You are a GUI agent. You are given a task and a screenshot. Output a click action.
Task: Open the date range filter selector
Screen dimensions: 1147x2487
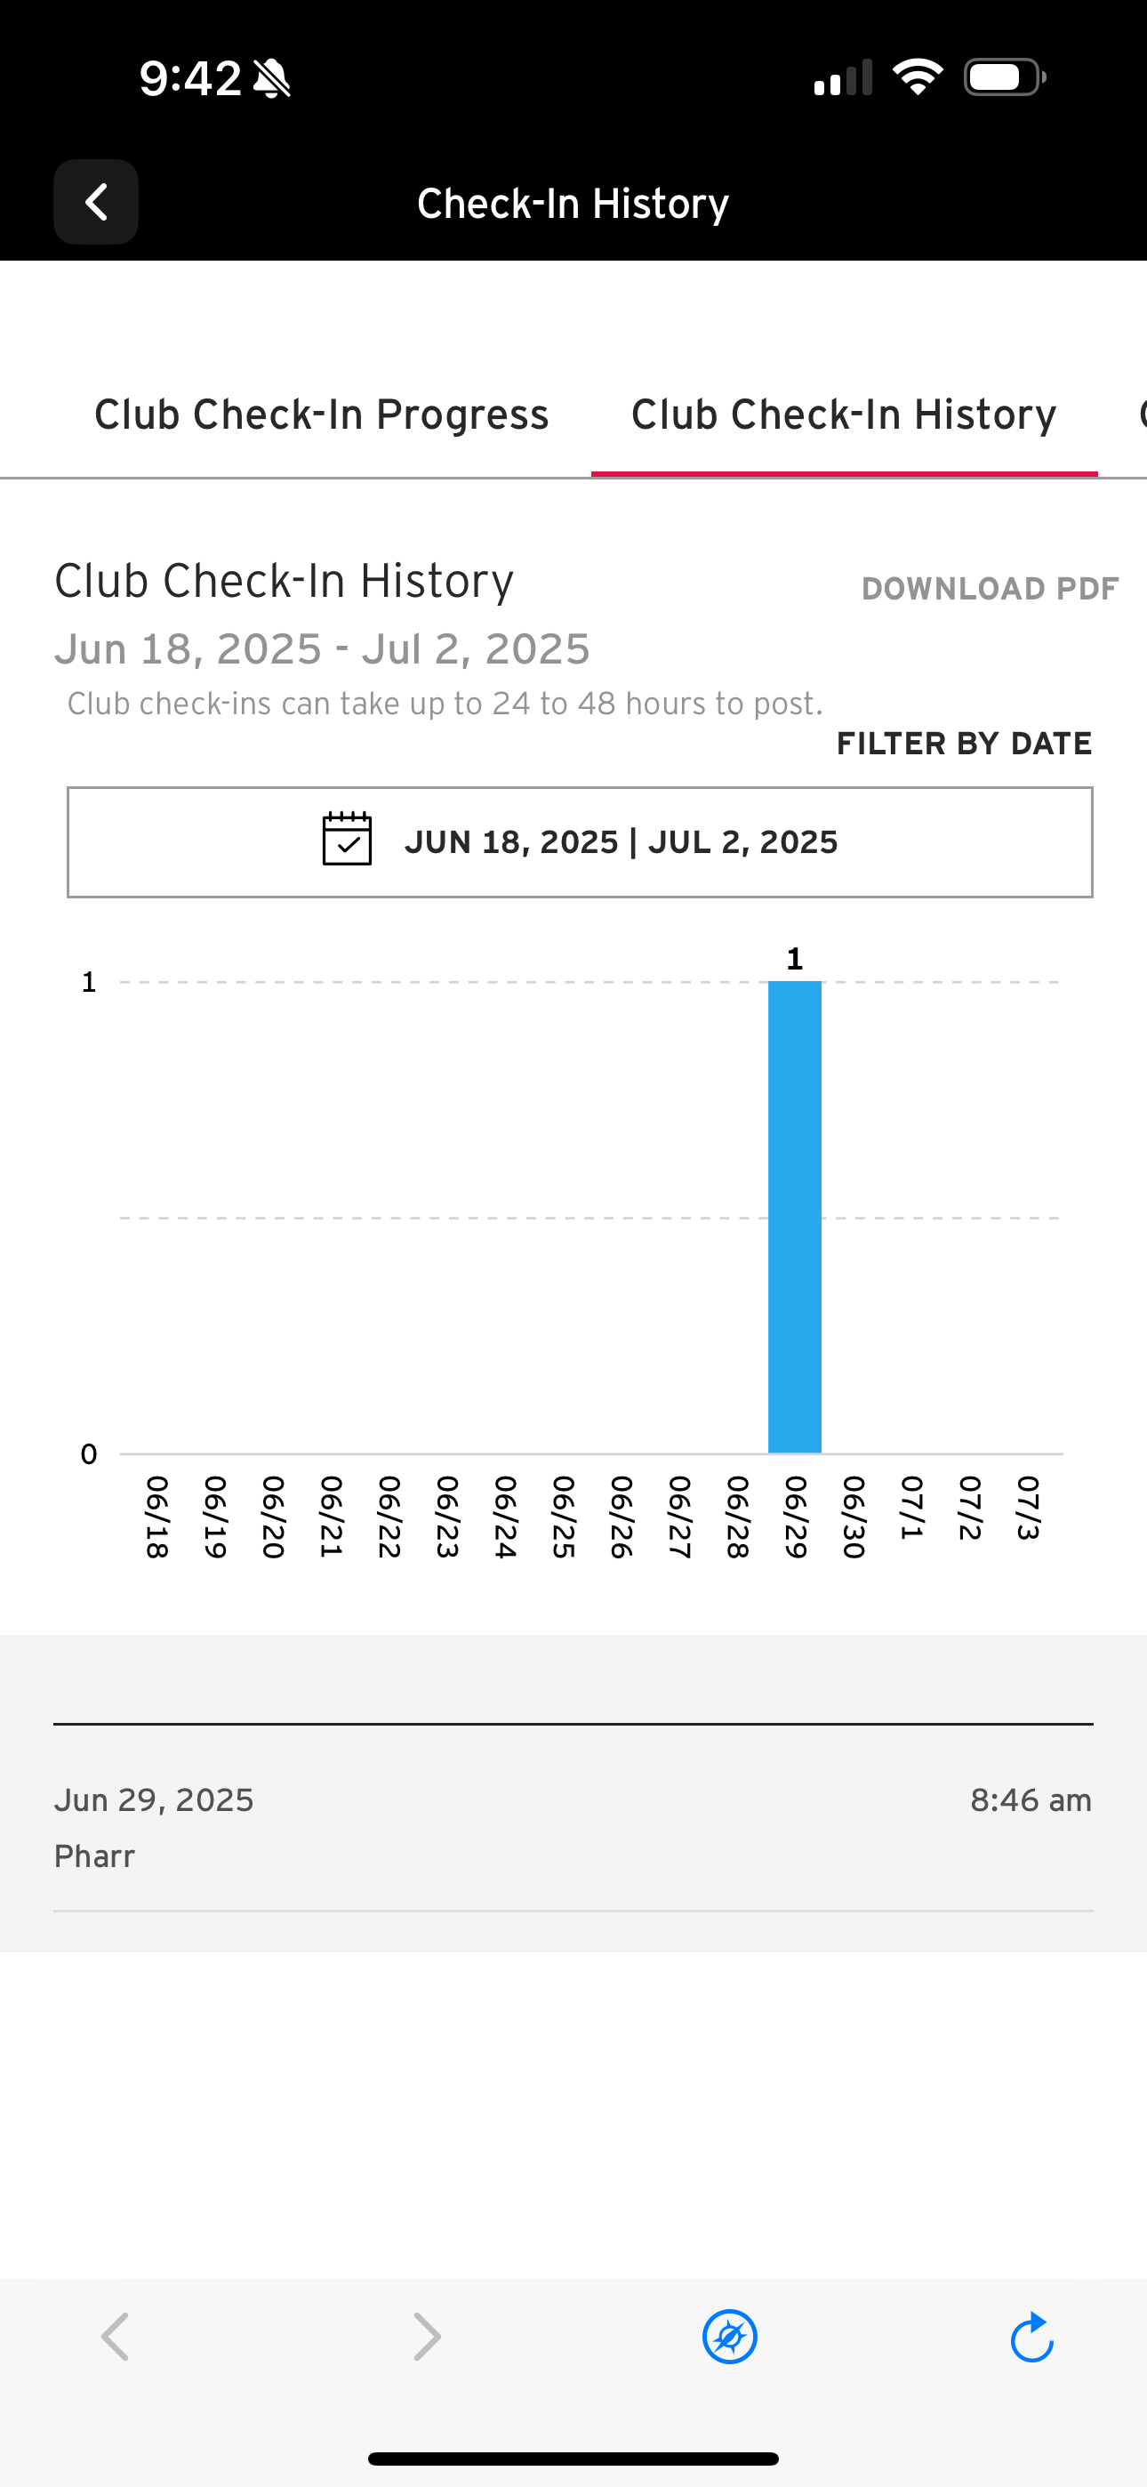tap(580, 841)
